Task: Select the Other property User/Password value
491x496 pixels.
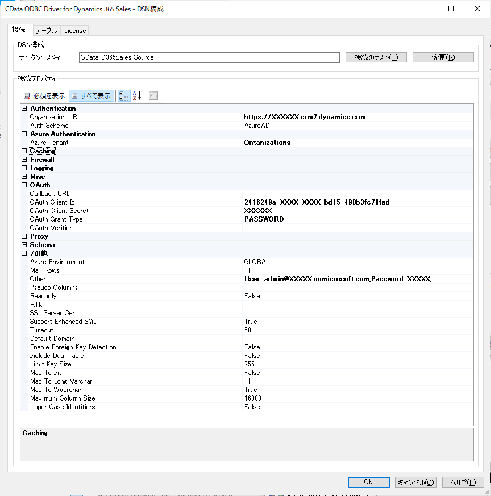Action: coord(338,279)
